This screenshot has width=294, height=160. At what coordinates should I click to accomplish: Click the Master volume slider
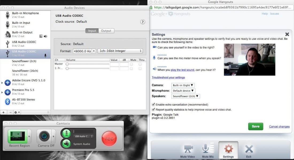[x=88, y=64]
